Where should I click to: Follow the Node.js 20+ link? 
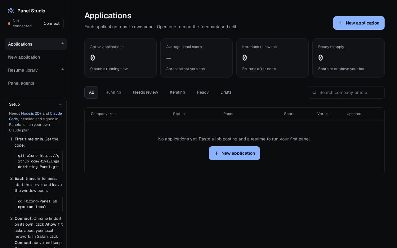(x=31, y=113)
